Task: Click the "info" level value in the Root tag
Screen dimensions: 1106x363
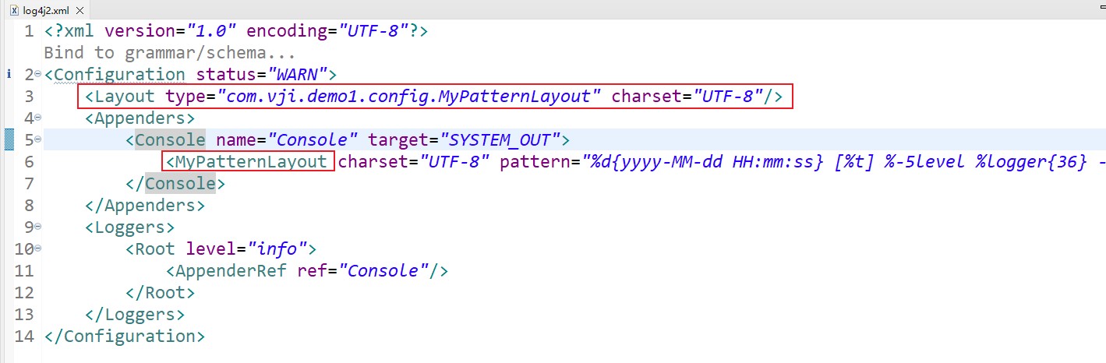Action: coord(276,249)
